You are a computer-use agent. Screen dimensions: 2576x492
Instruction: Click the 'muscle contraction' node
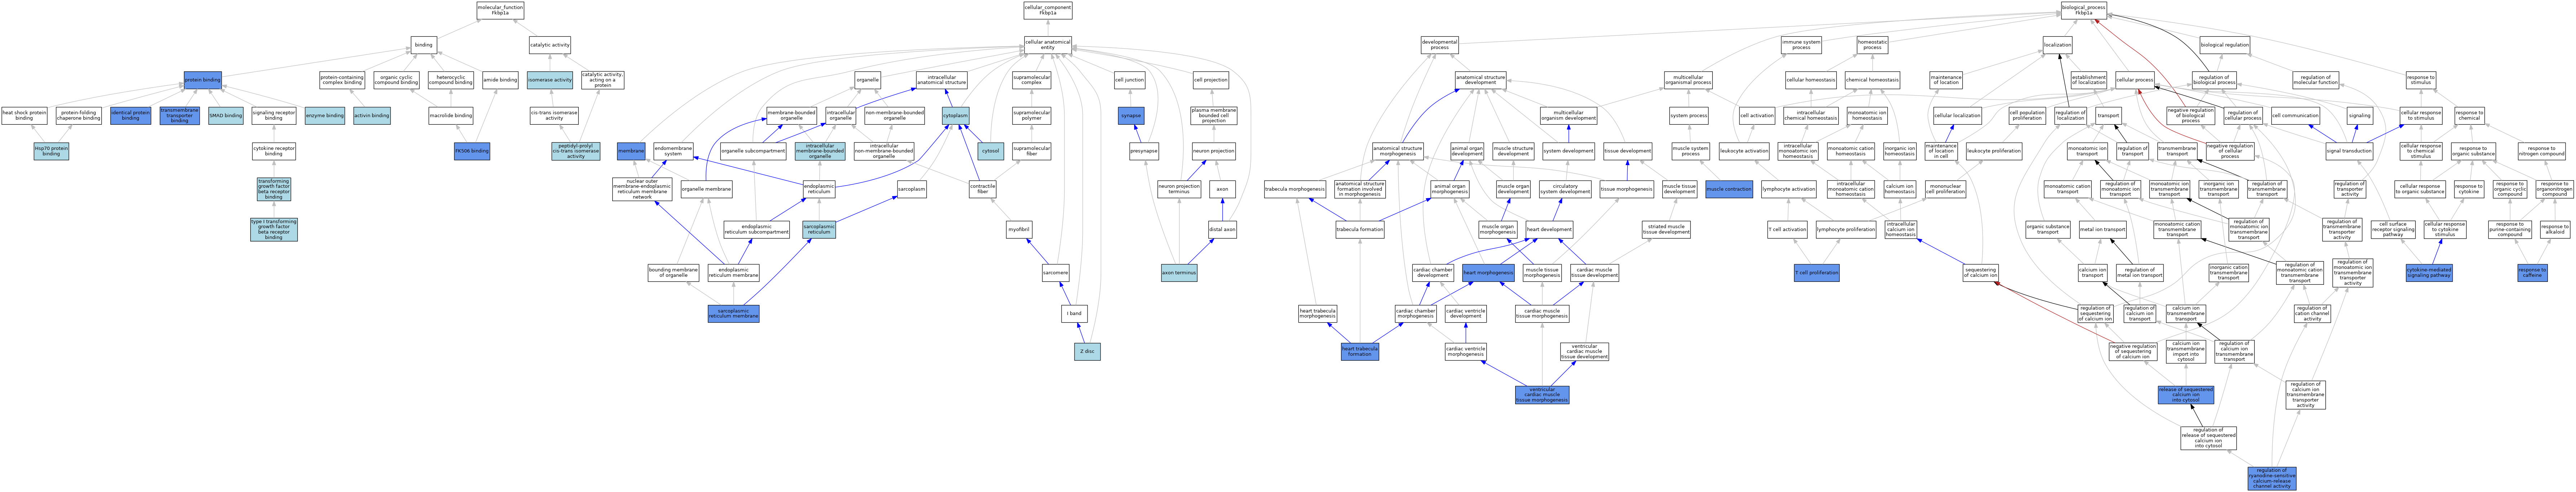1729,189
